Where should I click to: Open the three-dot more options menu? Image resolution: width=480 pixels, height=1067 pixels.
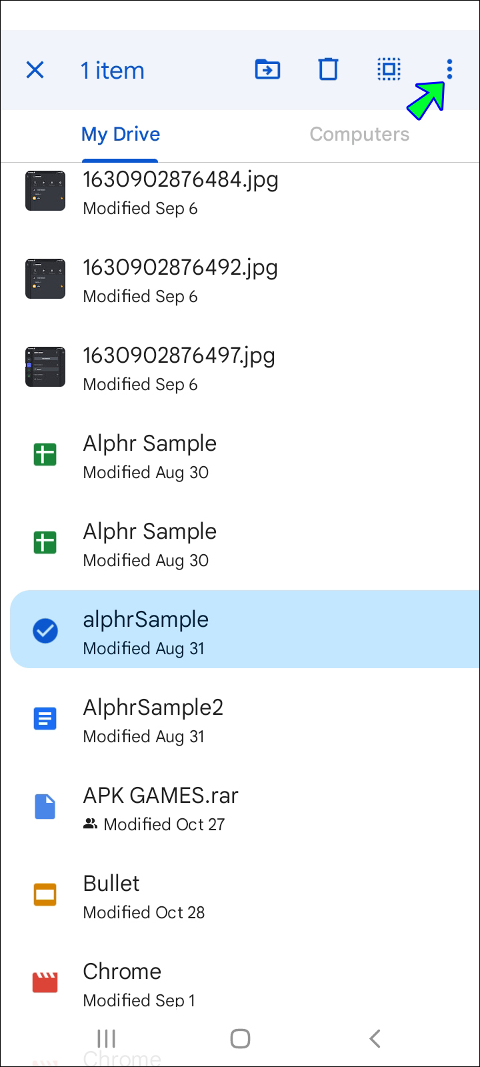pyautogui.click(x=450, y=69)
